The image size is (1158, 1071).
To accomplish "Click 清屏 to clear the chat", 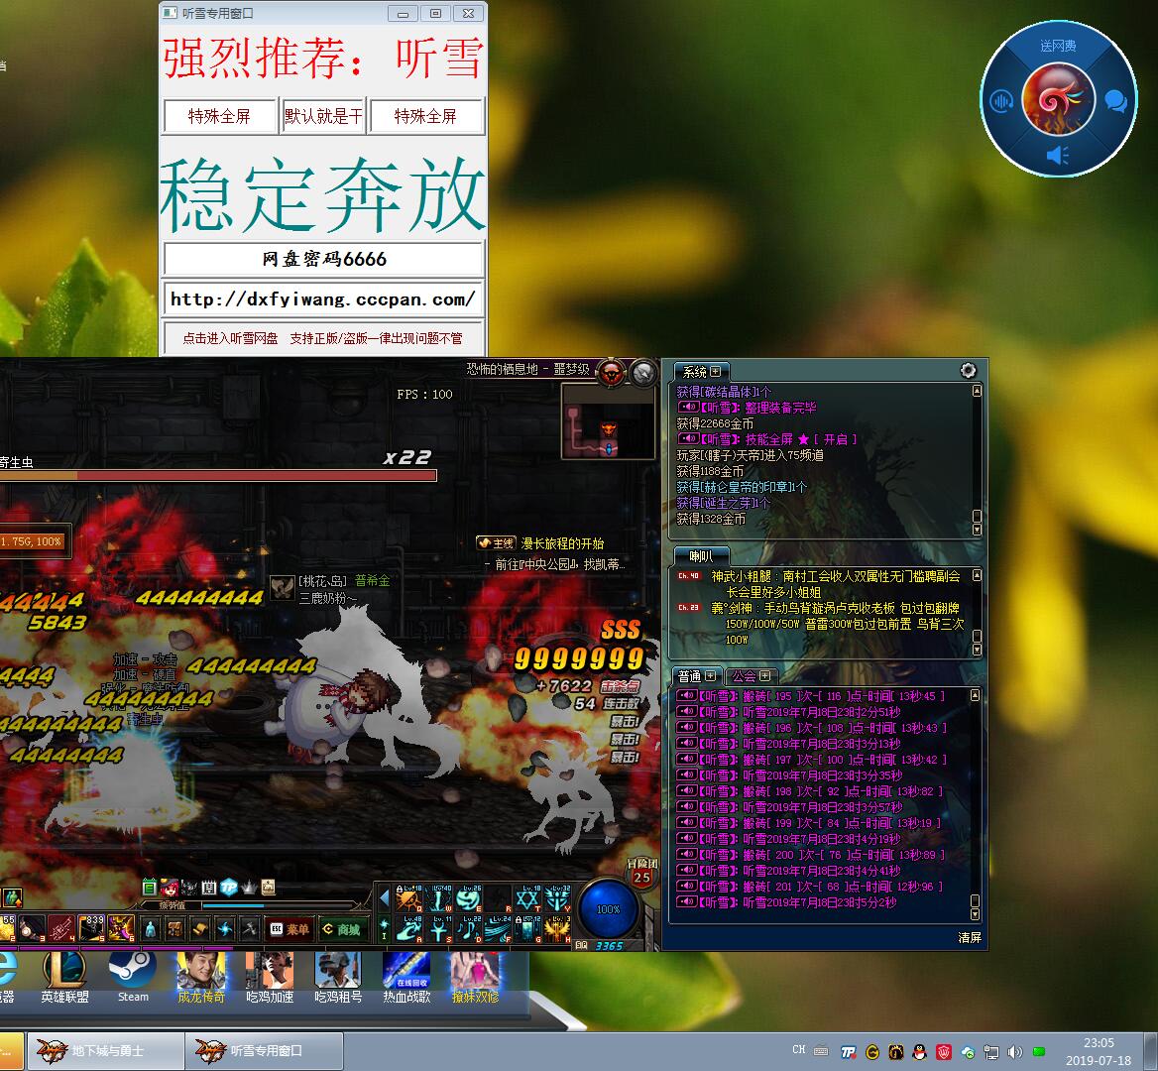I will [x=970, y=937].
